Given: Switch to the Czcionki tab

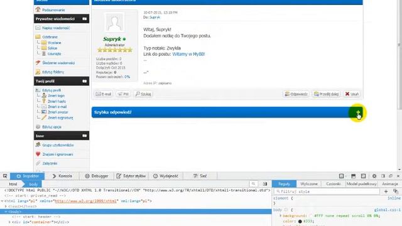Looking at the screenshot, I should tap(334, 184).
